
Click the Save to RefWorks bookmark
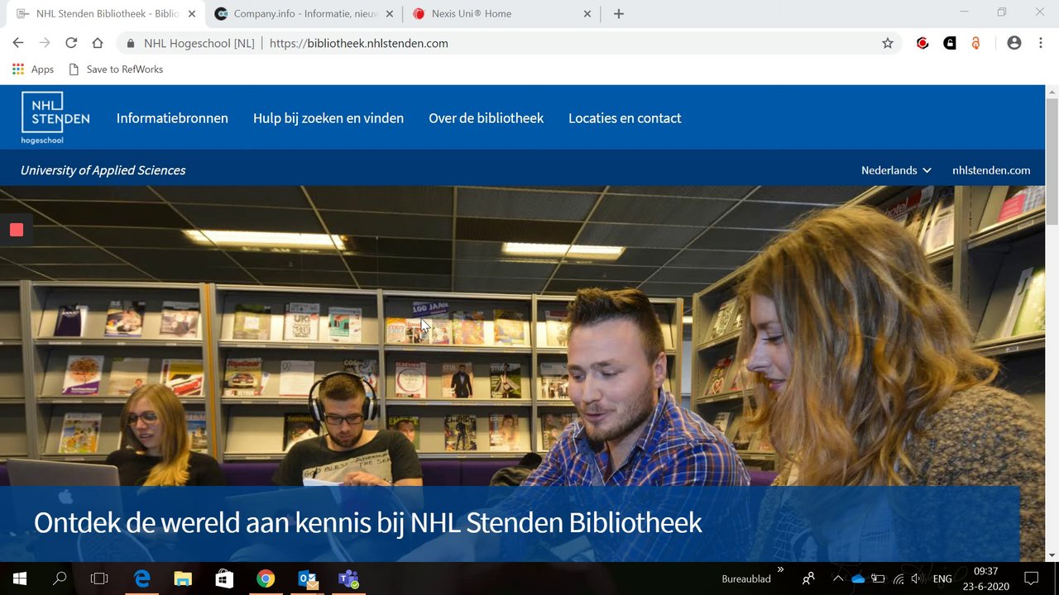(x=116, y=69)
